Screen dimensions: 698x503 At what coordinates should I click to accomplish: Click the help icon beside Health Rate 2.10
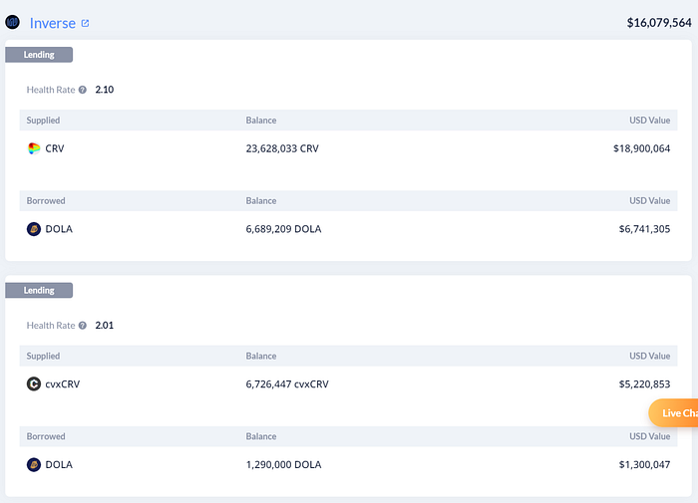coord(83,90)
